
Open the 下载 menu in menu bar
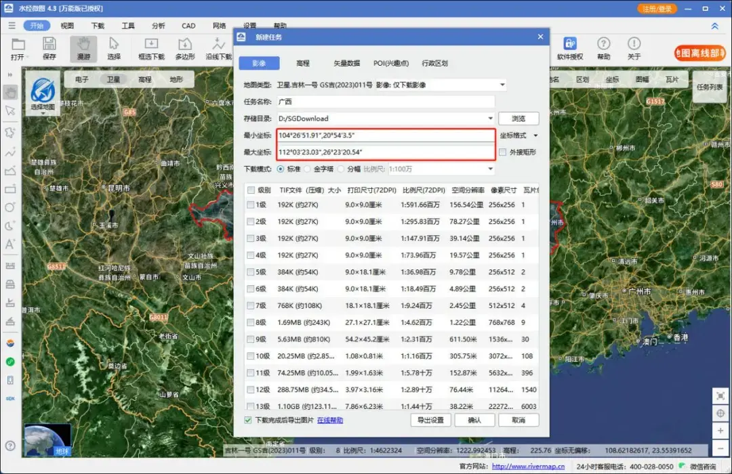(97, 26)
